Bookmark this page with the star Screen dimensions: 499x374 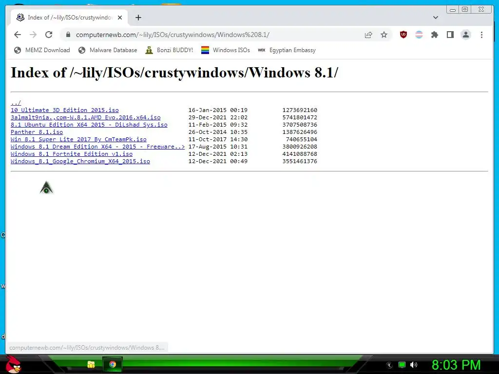pos(384,35)
